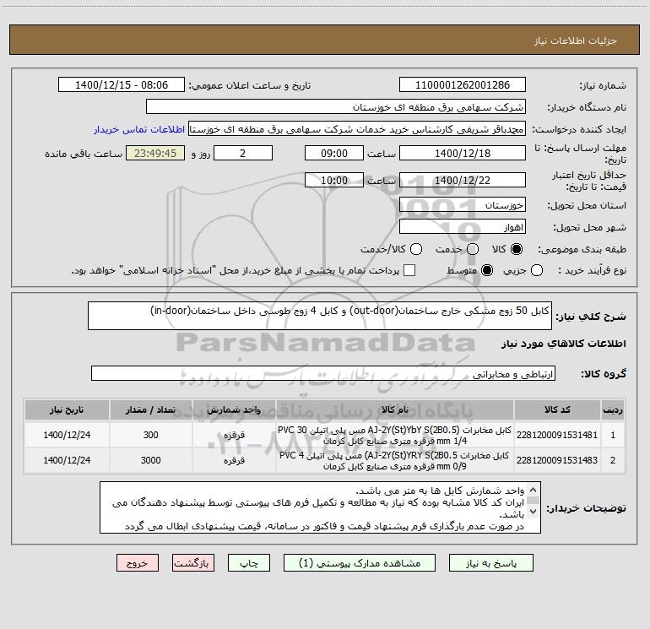Click need date 1400/12/24 in row 2
Viewport: 650px width, 629px height.
click(67, 460)
